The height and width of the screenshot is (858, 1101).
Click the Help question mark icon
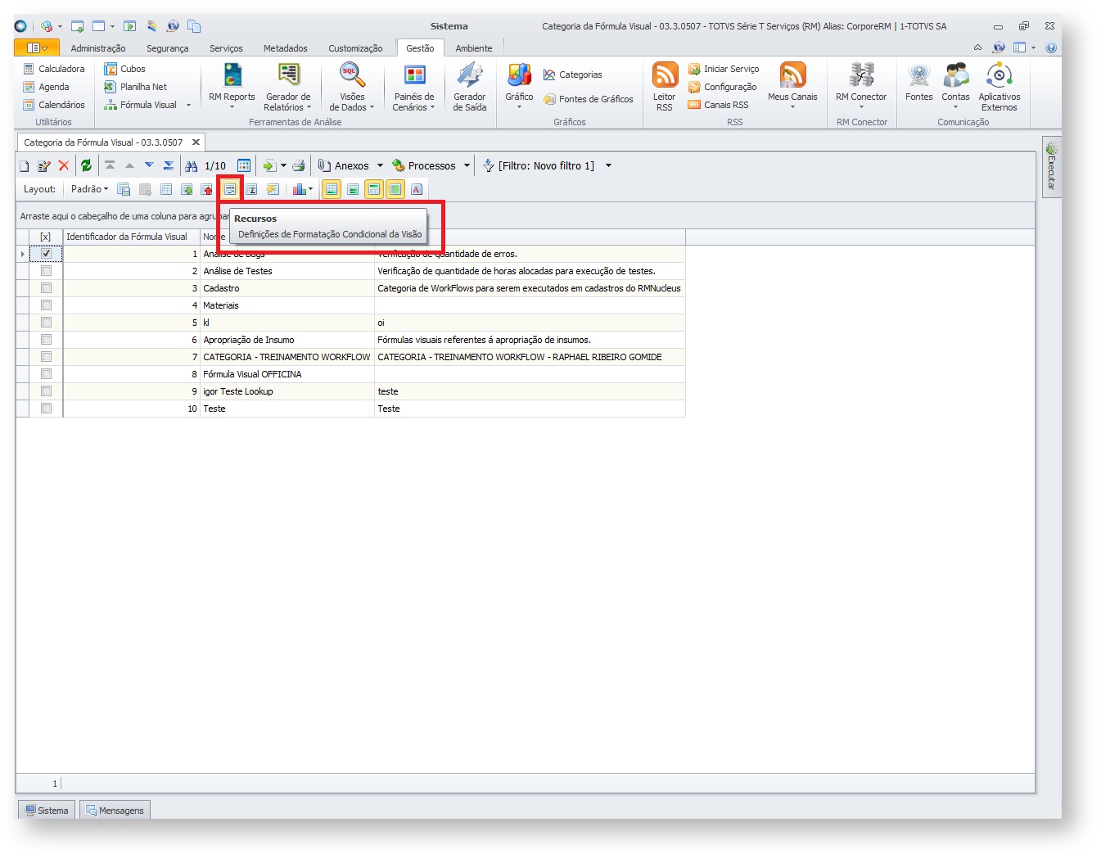click(x=1051, y=48)
